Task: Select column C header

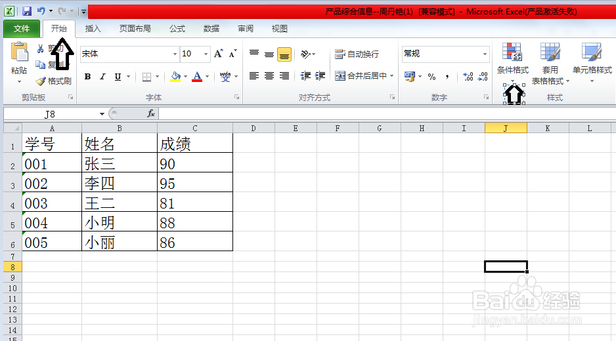Action: point(195,128)
